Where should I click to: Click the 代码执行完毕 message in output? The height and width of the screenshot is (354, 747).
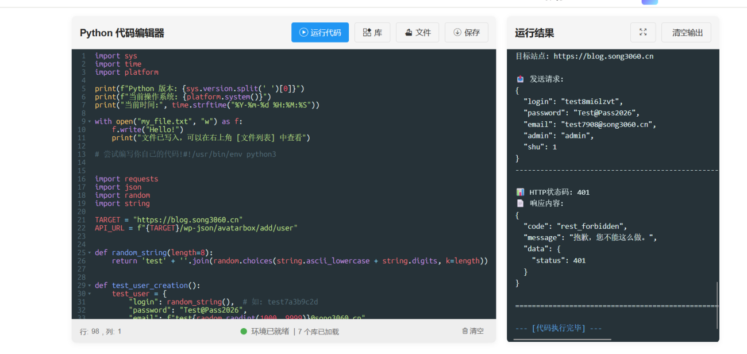pos(559,328)
